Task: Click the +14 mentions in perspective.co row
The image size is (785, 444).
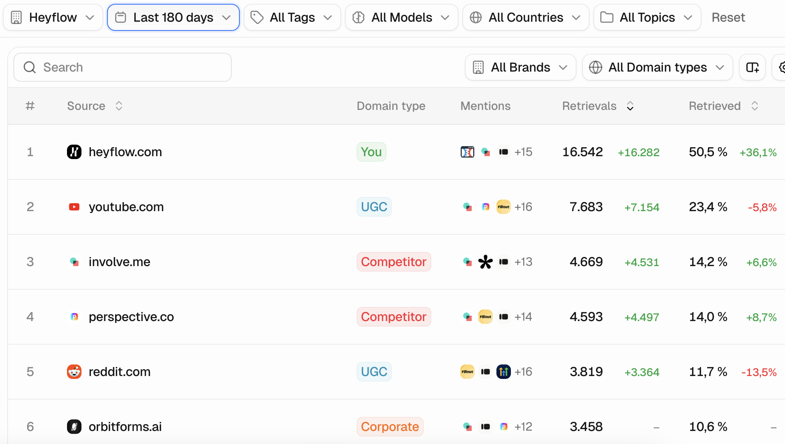Action: point(524,317)
